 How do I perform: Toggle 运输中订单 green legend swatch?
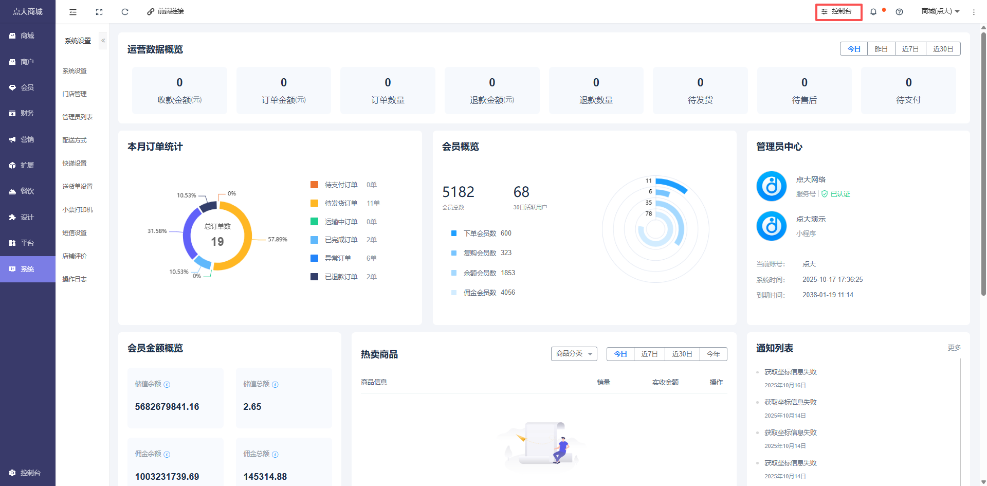[x=314, y=222]
